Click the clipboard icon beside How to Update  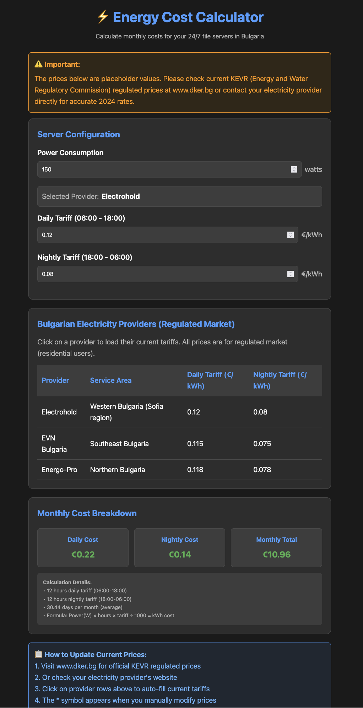tap(38, 655)
